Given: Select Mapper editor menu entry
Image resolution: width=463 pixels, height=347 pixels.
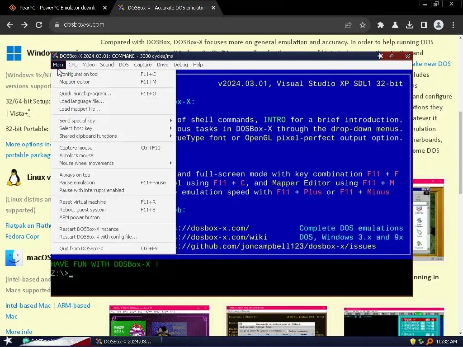Looking at the screenshot, I should coord(113,82).
